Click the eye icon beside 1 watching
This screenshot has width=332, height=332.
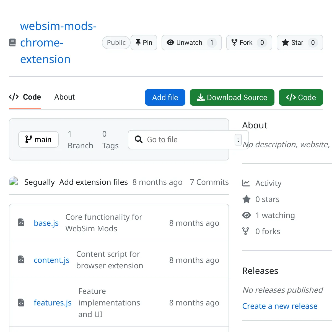(x=246, y=215)
